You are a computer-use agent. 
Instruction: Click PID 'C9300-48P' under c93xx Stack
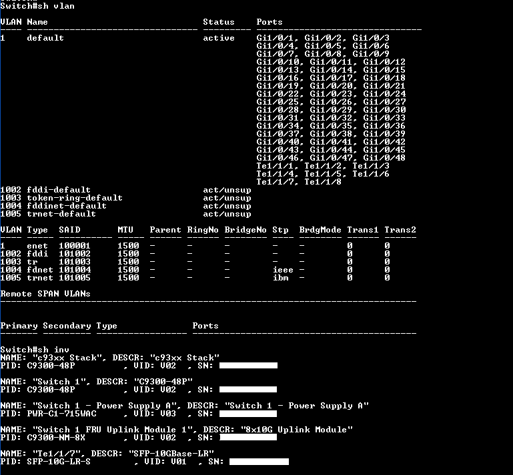[51, 366]
